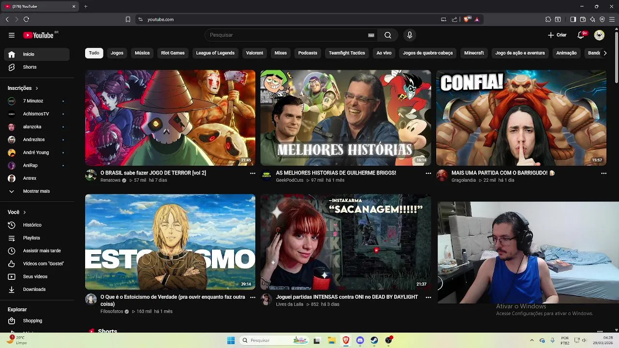Open Brave Rewards triangle icon

tap(477, 19)
